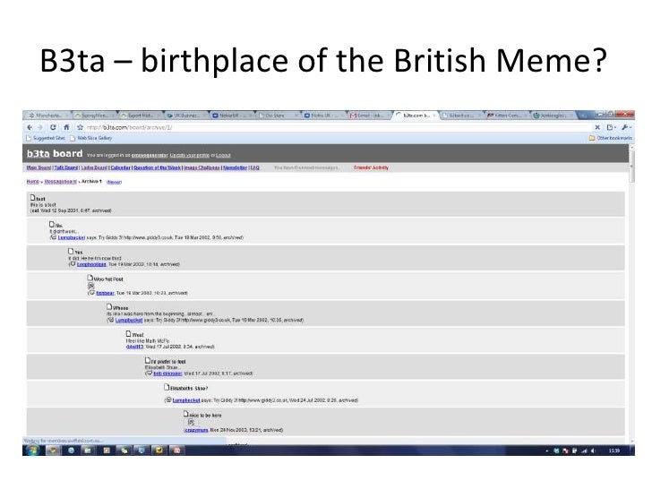652x489 pixels.
Task: Bookmark the page with the star icon
Action: click(x=80, y=127)
